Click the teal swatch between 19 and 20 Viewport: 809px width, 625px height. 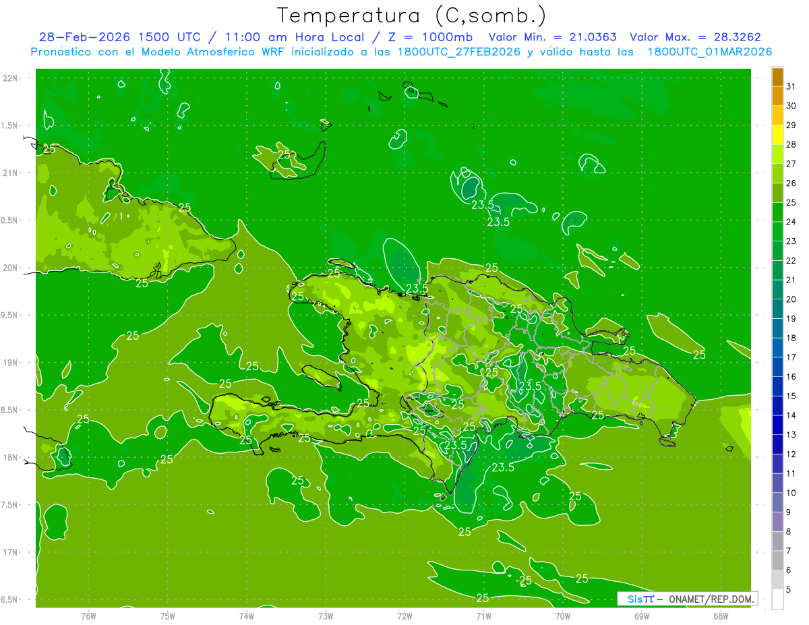777,309
